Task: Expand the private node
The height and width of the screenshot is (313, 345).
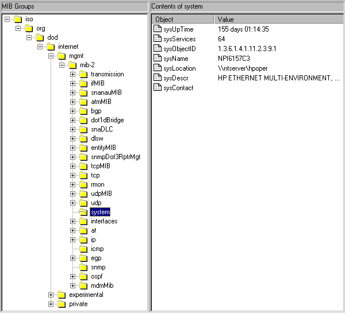Action: pyautogui.click(x=51, y=304)
